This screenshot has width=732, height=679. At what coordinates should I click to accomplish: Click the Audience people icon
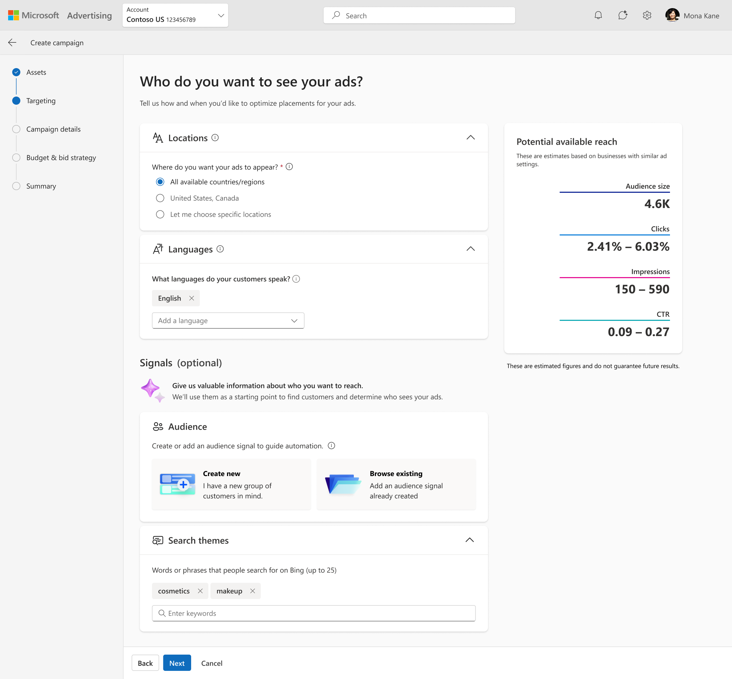158,427
